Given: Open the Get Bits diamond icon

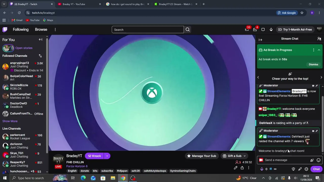Looking at the screenshot, I should tap(271, 30).
